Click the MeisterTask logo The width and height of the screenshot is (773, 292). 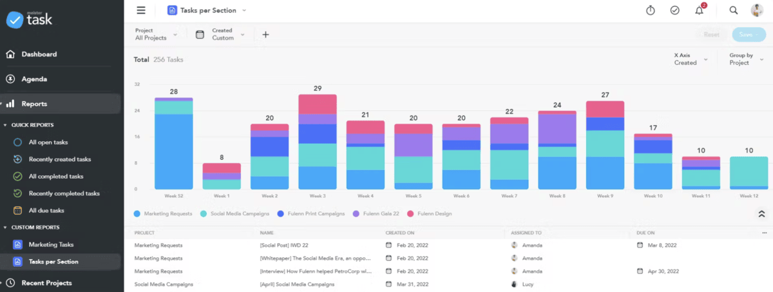click(30, 19)
